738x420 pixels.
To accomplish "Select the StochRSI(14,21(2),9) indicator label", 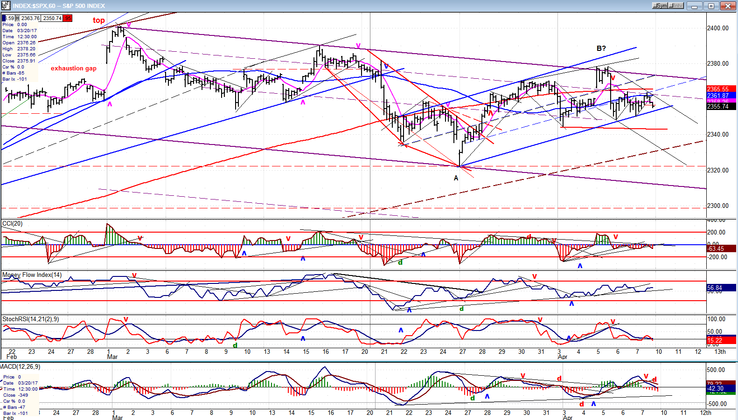I will pyautogui.click(x=31, y=319).
